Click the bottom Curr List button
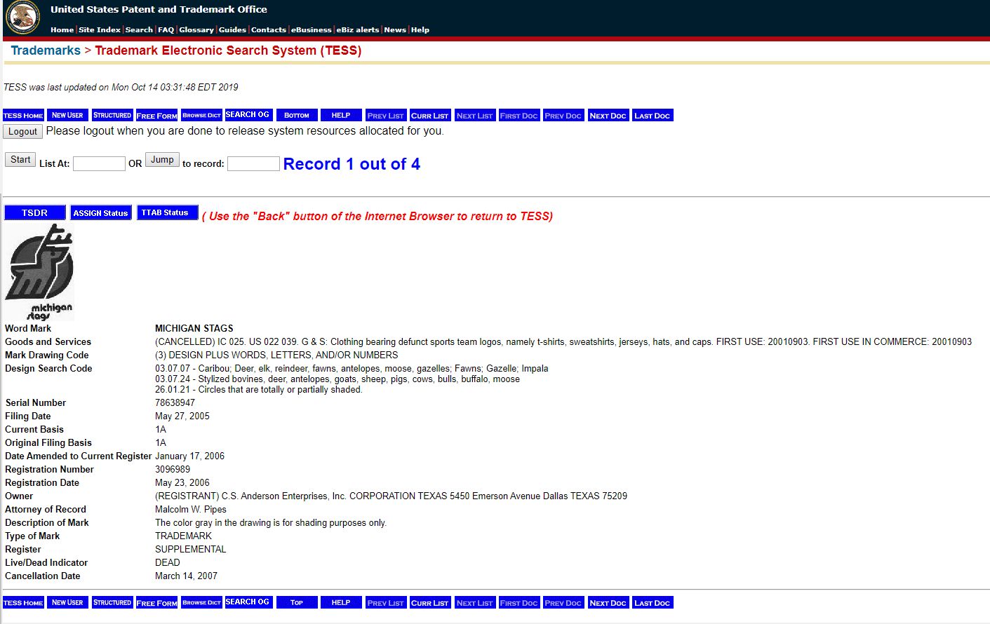The image size is (990, 624). (x=430, y=602)
